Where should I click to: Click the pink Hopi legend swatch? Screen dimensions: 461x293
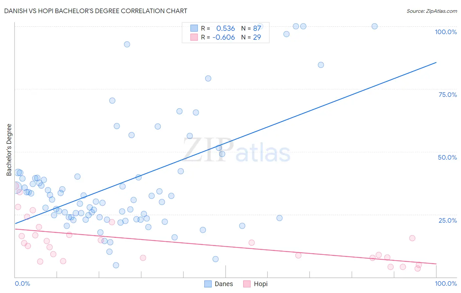247,284
